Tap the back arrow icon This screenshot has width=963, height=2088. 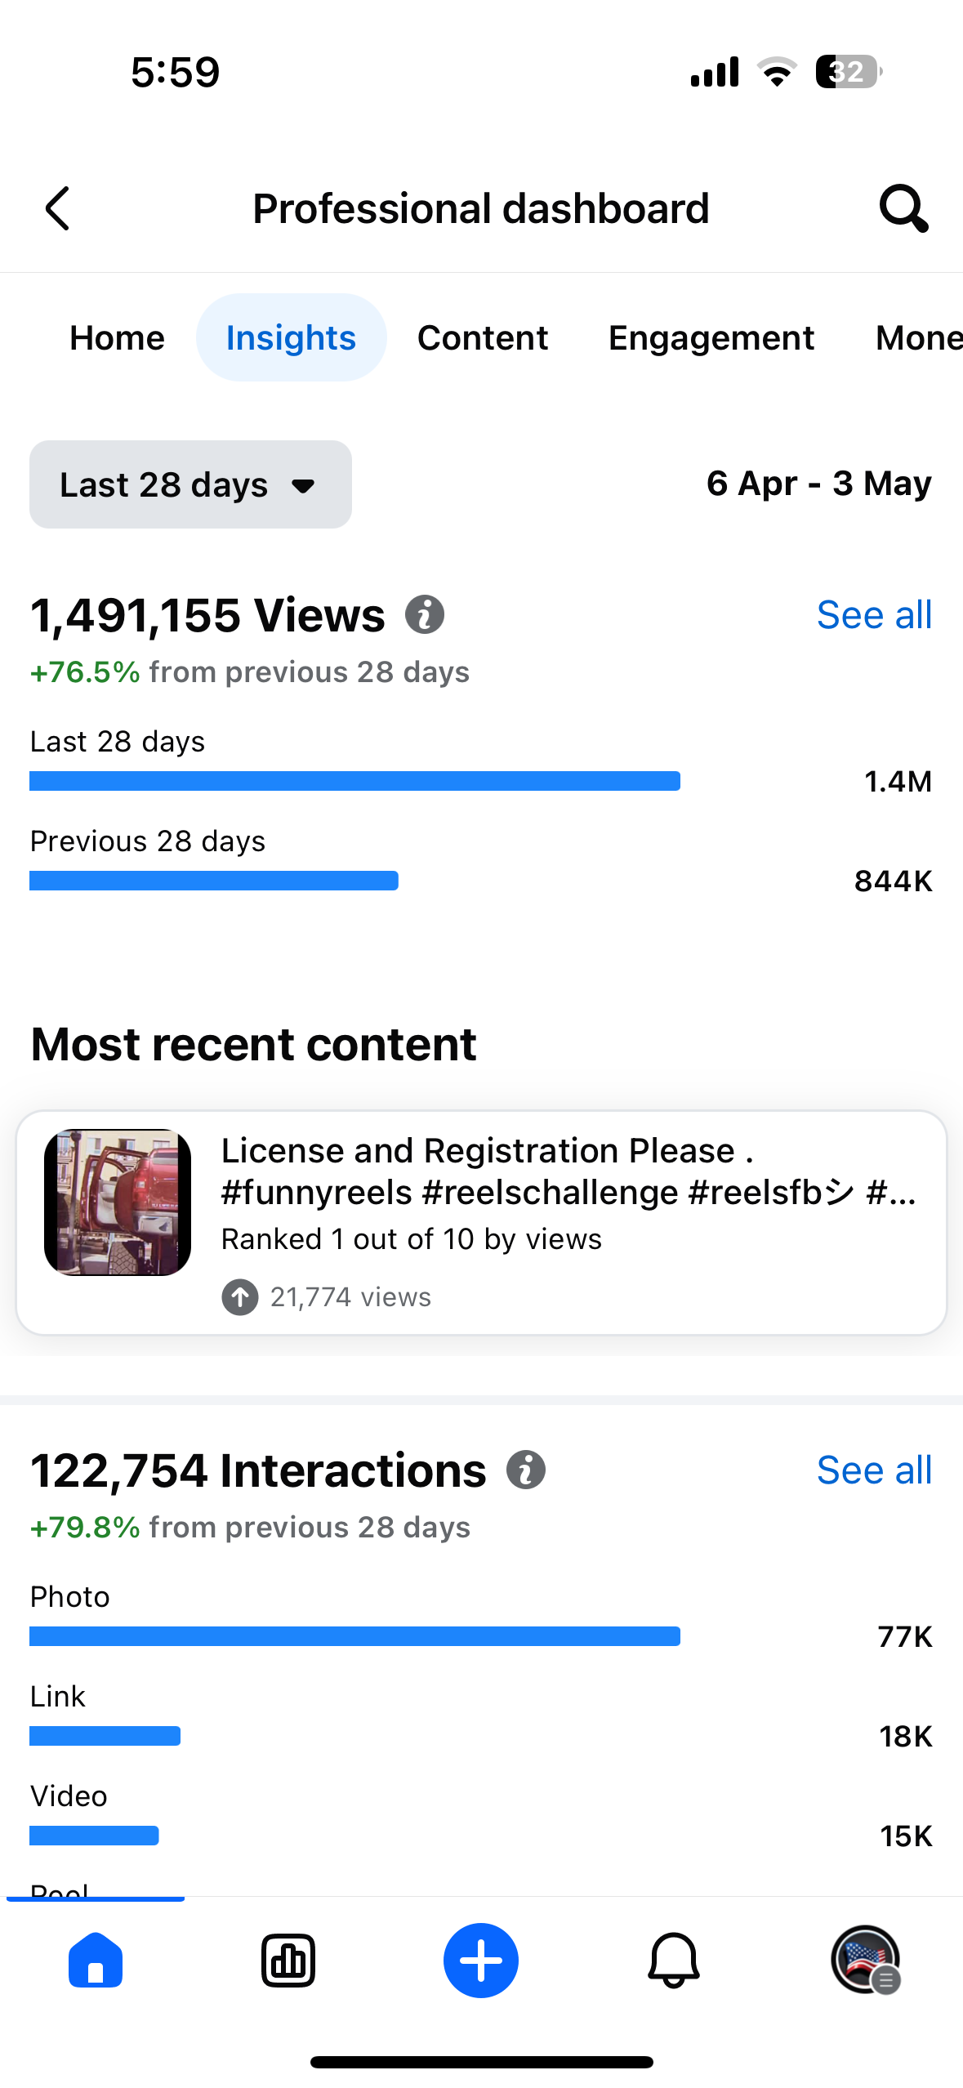57,209
